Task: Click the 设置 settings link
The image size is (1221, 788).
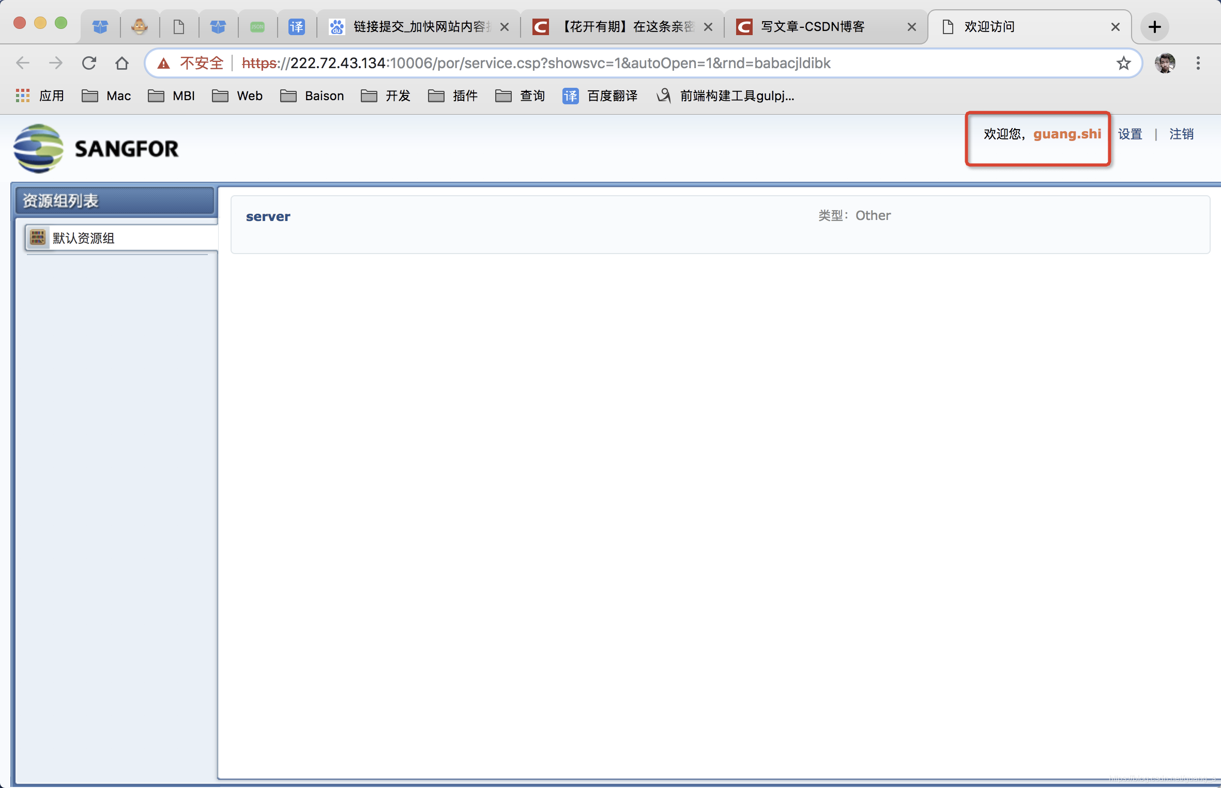Action: (x=1130, y=134)
